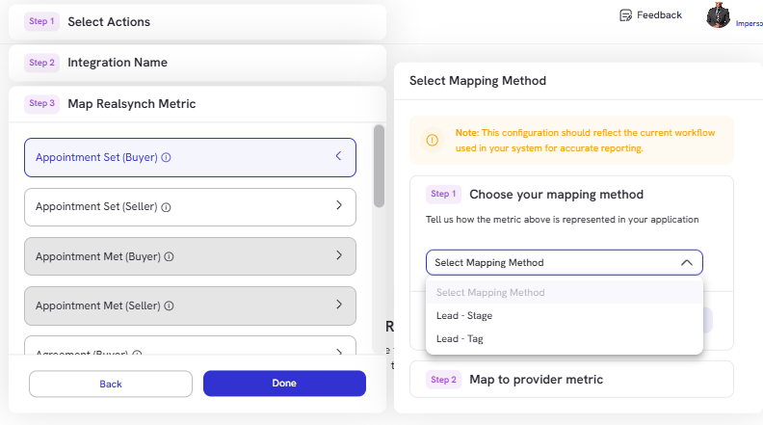
Task: Click the Back button
Action: click(x=111, y=385)
